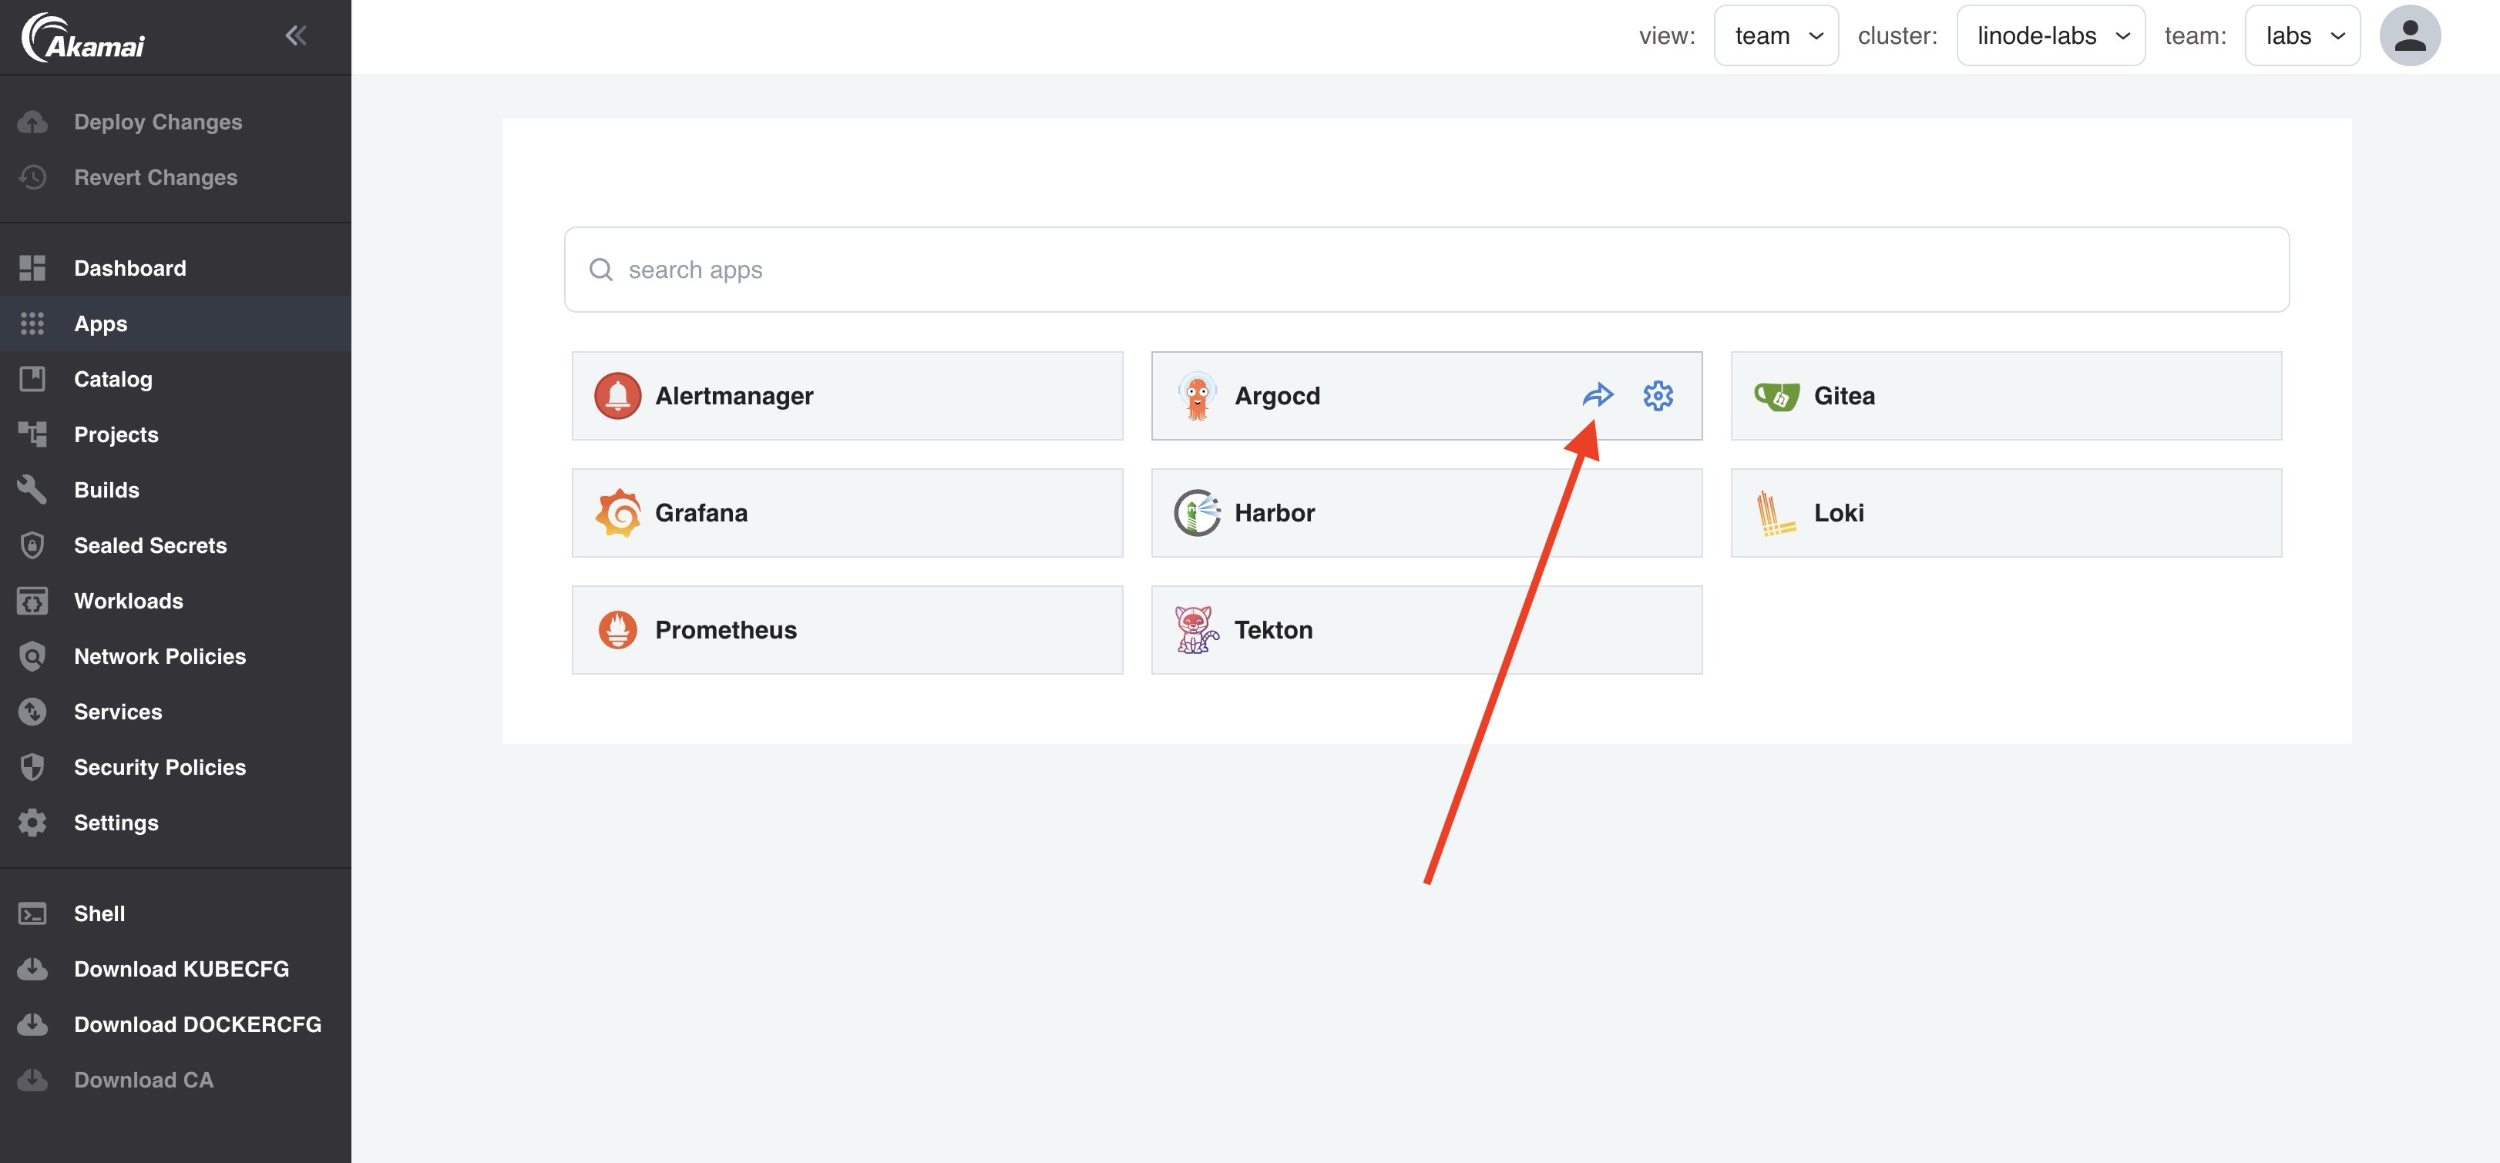The width and height of the screenshot is (2500, 1163).
Task: Click the Apps dots icon
Action: point(32,324)
